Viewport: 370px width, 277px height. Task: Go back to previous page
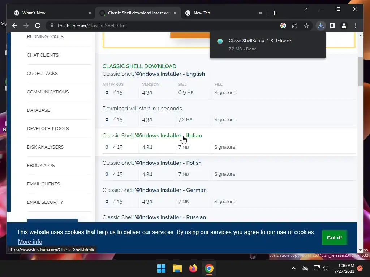tap(14, 26)
